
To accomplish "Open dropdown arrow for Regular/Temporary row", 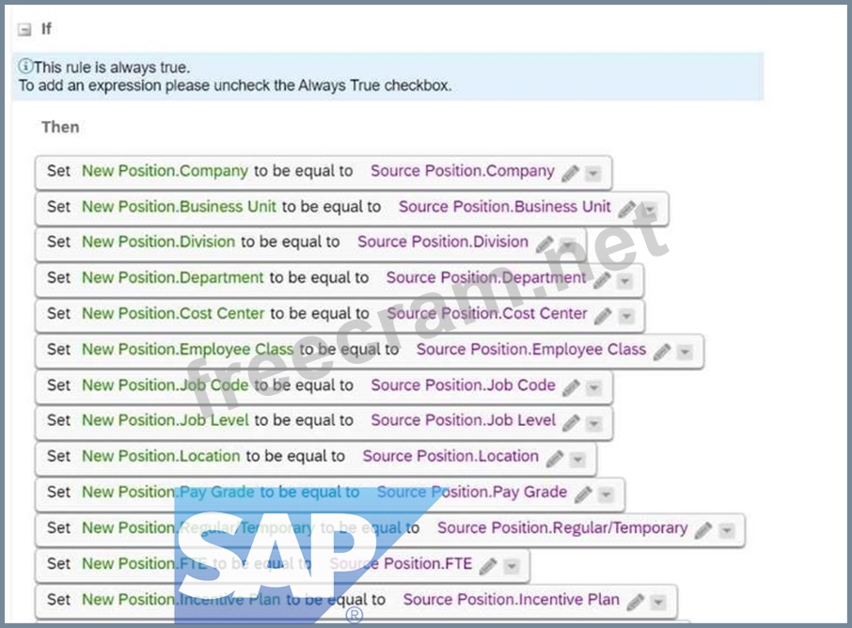I will (726, 531).
